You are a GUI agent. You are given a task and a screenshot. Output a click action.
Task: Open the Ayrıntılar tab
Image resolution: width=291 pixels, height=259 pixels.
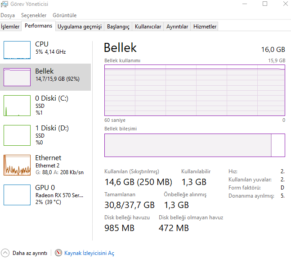point(177,27)
